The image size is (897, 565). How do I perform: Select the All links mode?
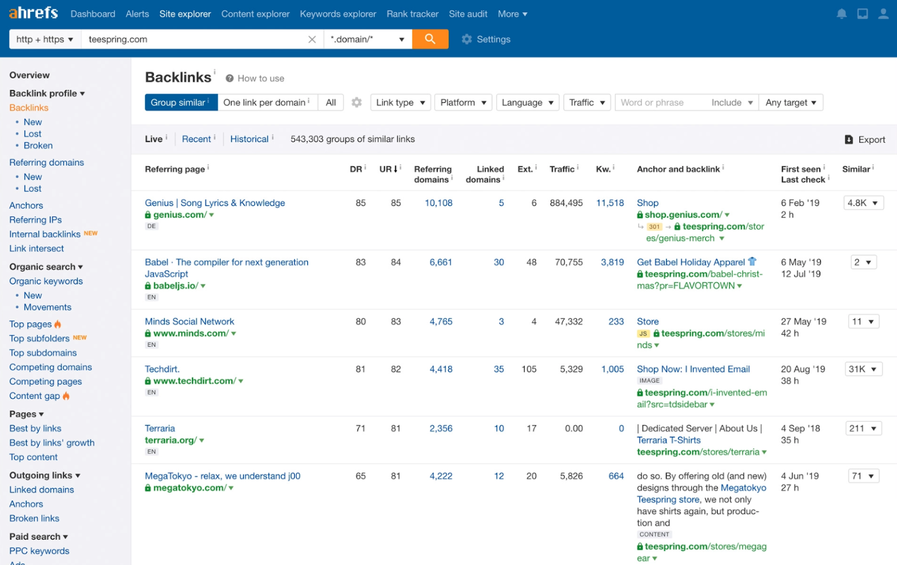tap(331, 103)
